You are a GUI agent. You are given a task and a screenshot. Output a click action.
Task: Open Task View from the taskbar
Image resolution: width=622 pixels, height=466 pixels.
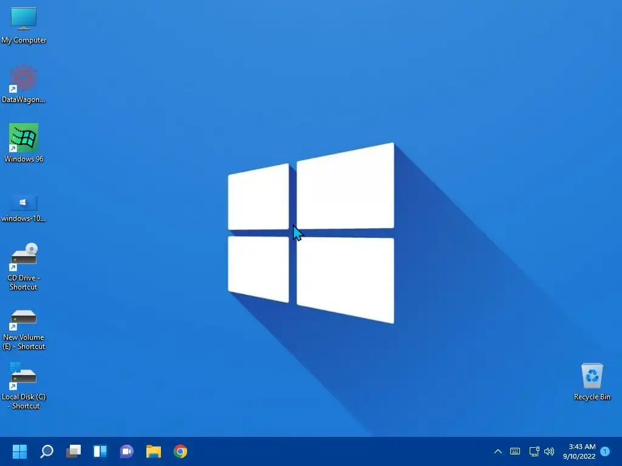(x=73, y=451)
